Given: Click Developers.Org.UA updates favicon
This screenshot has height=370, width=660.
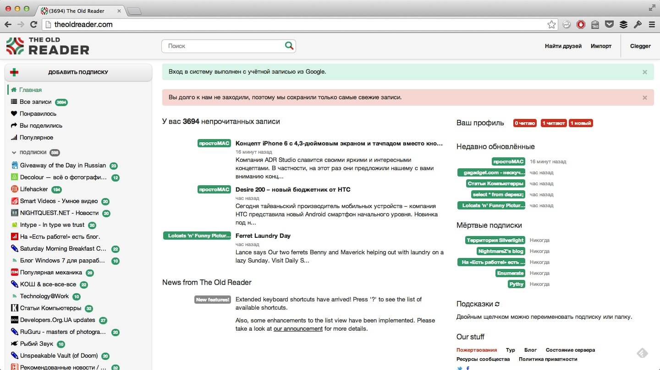Looking at the screenshot, I should (x=14, y=320).
